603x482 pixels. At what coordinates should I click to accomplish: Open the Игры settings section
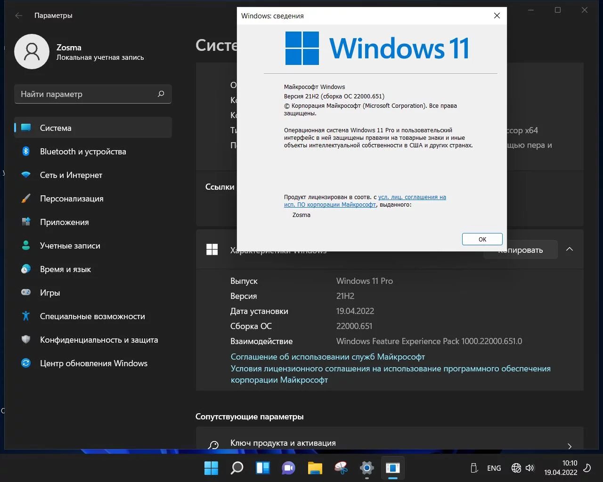tap(93, 292)
